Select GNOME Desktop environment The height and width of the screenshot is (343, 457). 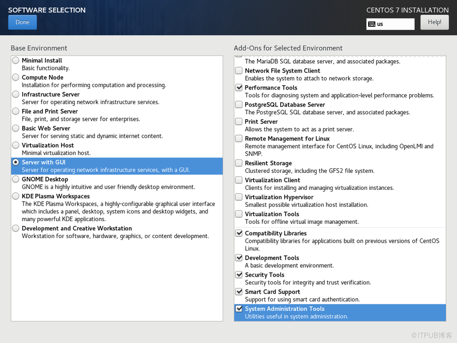pos(16,179)
